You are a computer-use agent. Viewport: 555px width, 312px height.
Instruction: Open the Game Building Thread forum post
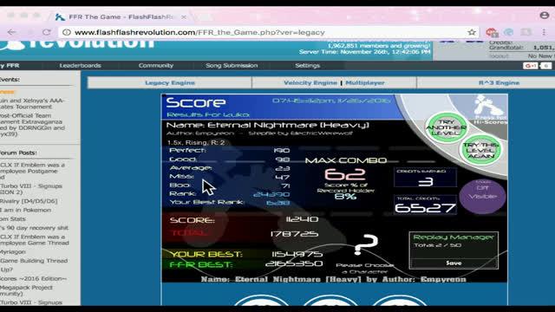point(34,261)
